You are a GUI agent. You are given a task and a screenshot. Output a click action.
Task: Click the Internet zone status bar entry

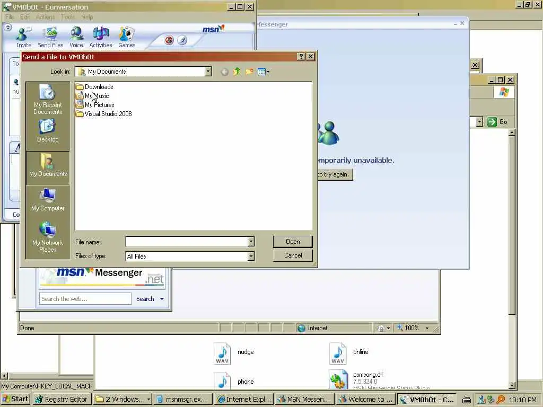pos(313,328)
